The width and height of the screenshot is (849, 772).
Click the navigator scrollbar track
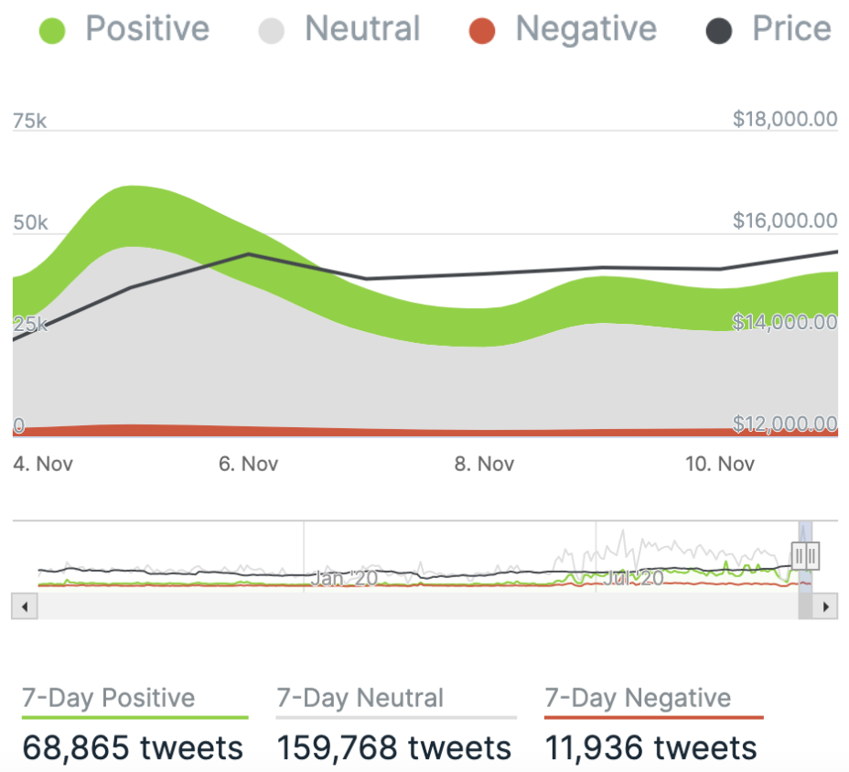tap(412, 606)
